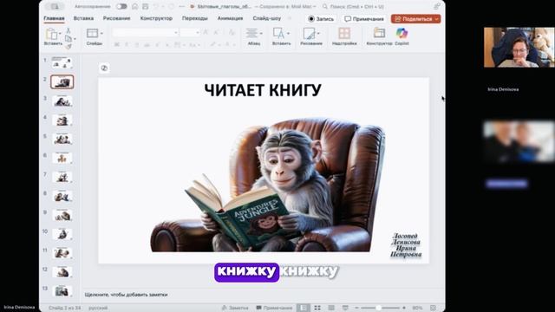Open the Переходы tab
The width and height of the screenshot is (555, 312).
pos(194,18)
